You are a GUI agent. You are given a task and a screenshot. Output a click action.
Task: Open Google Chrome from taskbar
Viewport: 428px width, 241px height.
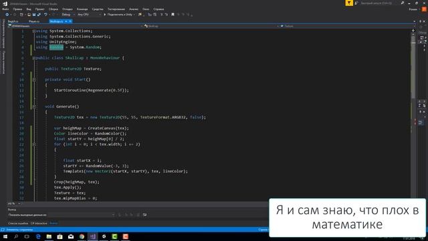click(x=82, y=236)
